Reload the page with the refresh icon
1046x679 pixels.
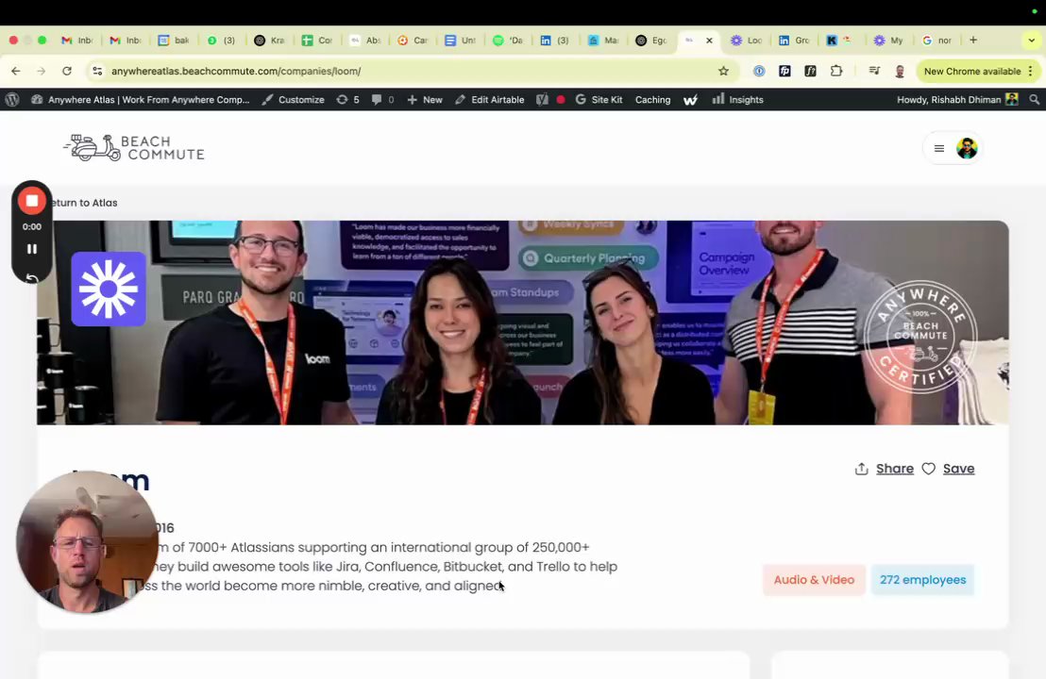67,71
